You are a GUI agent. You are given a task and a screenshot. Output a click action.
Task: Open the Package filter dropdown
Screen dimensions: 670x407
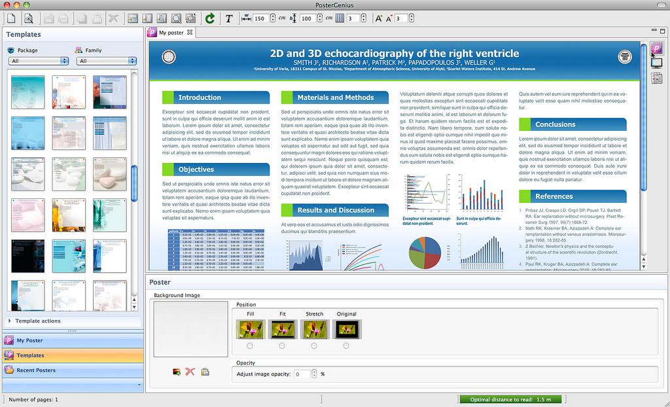39,61
